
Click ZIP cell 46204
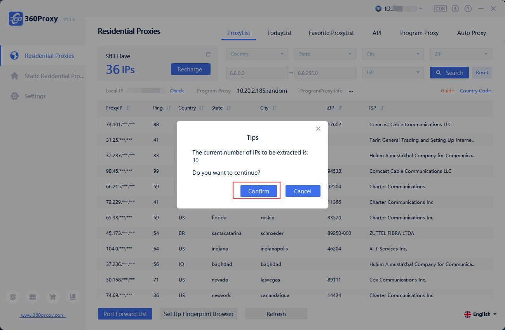334,248
